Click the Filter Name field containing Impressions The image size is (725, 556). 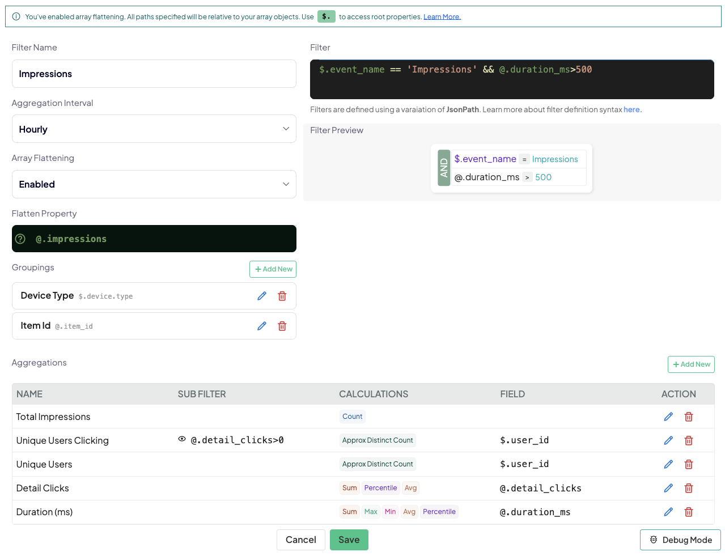click(x=154, y=74)
